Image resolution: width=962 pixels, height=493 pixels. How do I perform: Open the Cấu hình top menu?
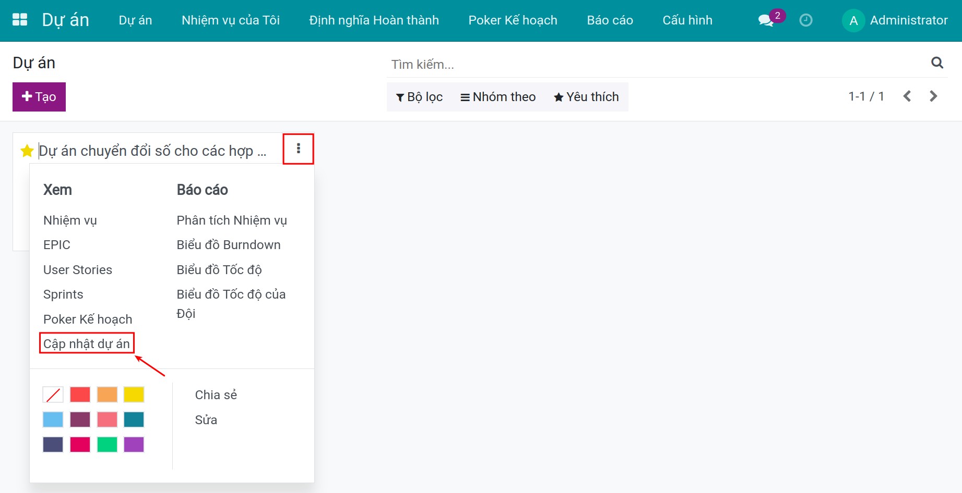pos(687,20)
